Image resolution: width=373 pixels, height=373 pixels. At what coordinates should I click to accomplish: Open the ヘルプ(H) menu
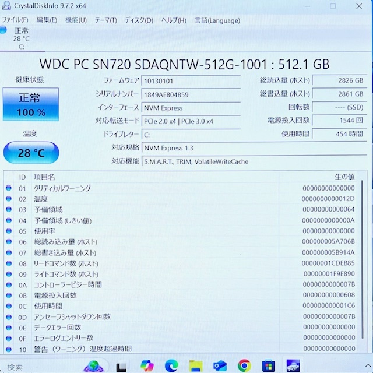pos(174,20)
